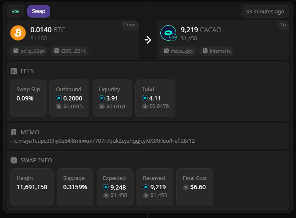Click the SWAP INFO info icon
The height and width of the screenshot is (218, 296).
click(x=14, y=160)
